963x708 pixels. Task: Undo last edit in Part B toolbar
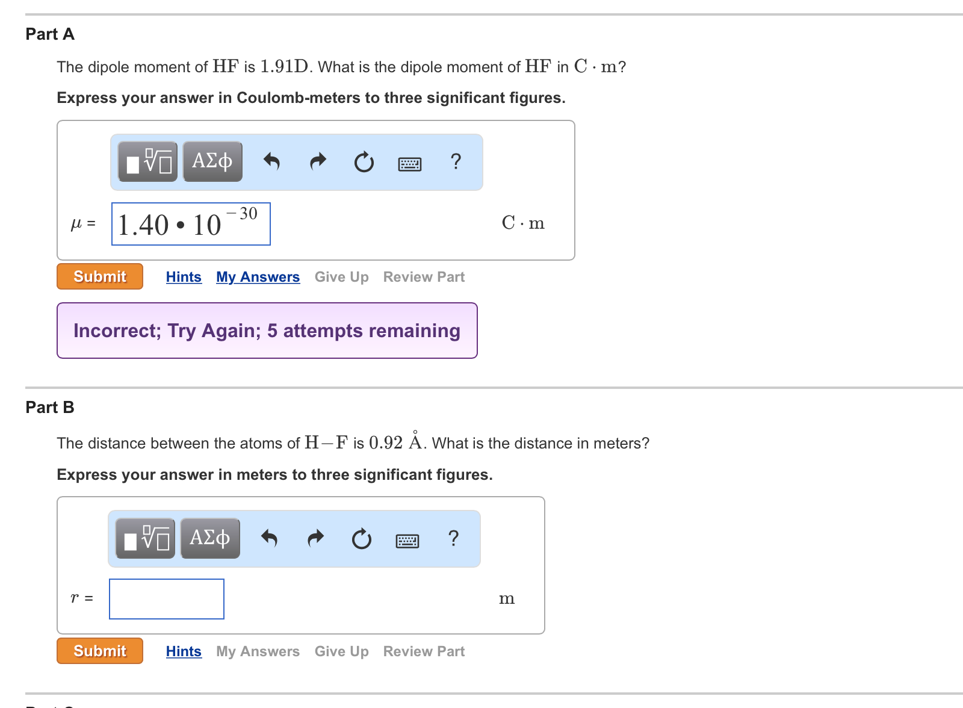(x=269, y=539)
